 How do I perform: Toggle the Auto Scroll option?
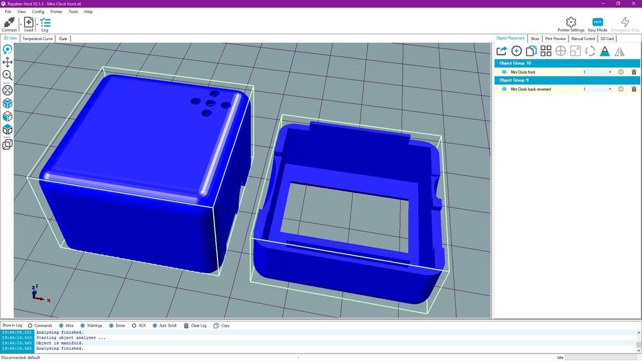point(164,325)
